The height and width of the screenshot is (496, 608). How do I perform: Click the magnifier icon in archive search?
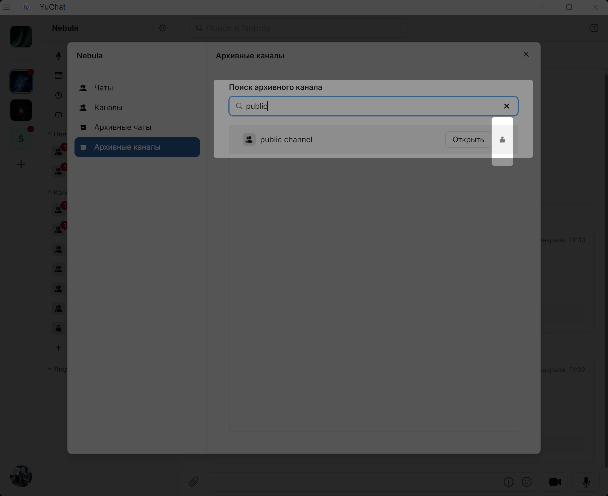(x=239, y=106)
